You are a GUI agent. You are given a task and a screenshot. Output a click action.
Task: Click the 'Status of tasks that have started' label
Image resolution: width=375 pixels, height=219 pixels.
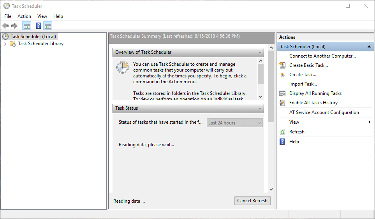coord(160,122)
